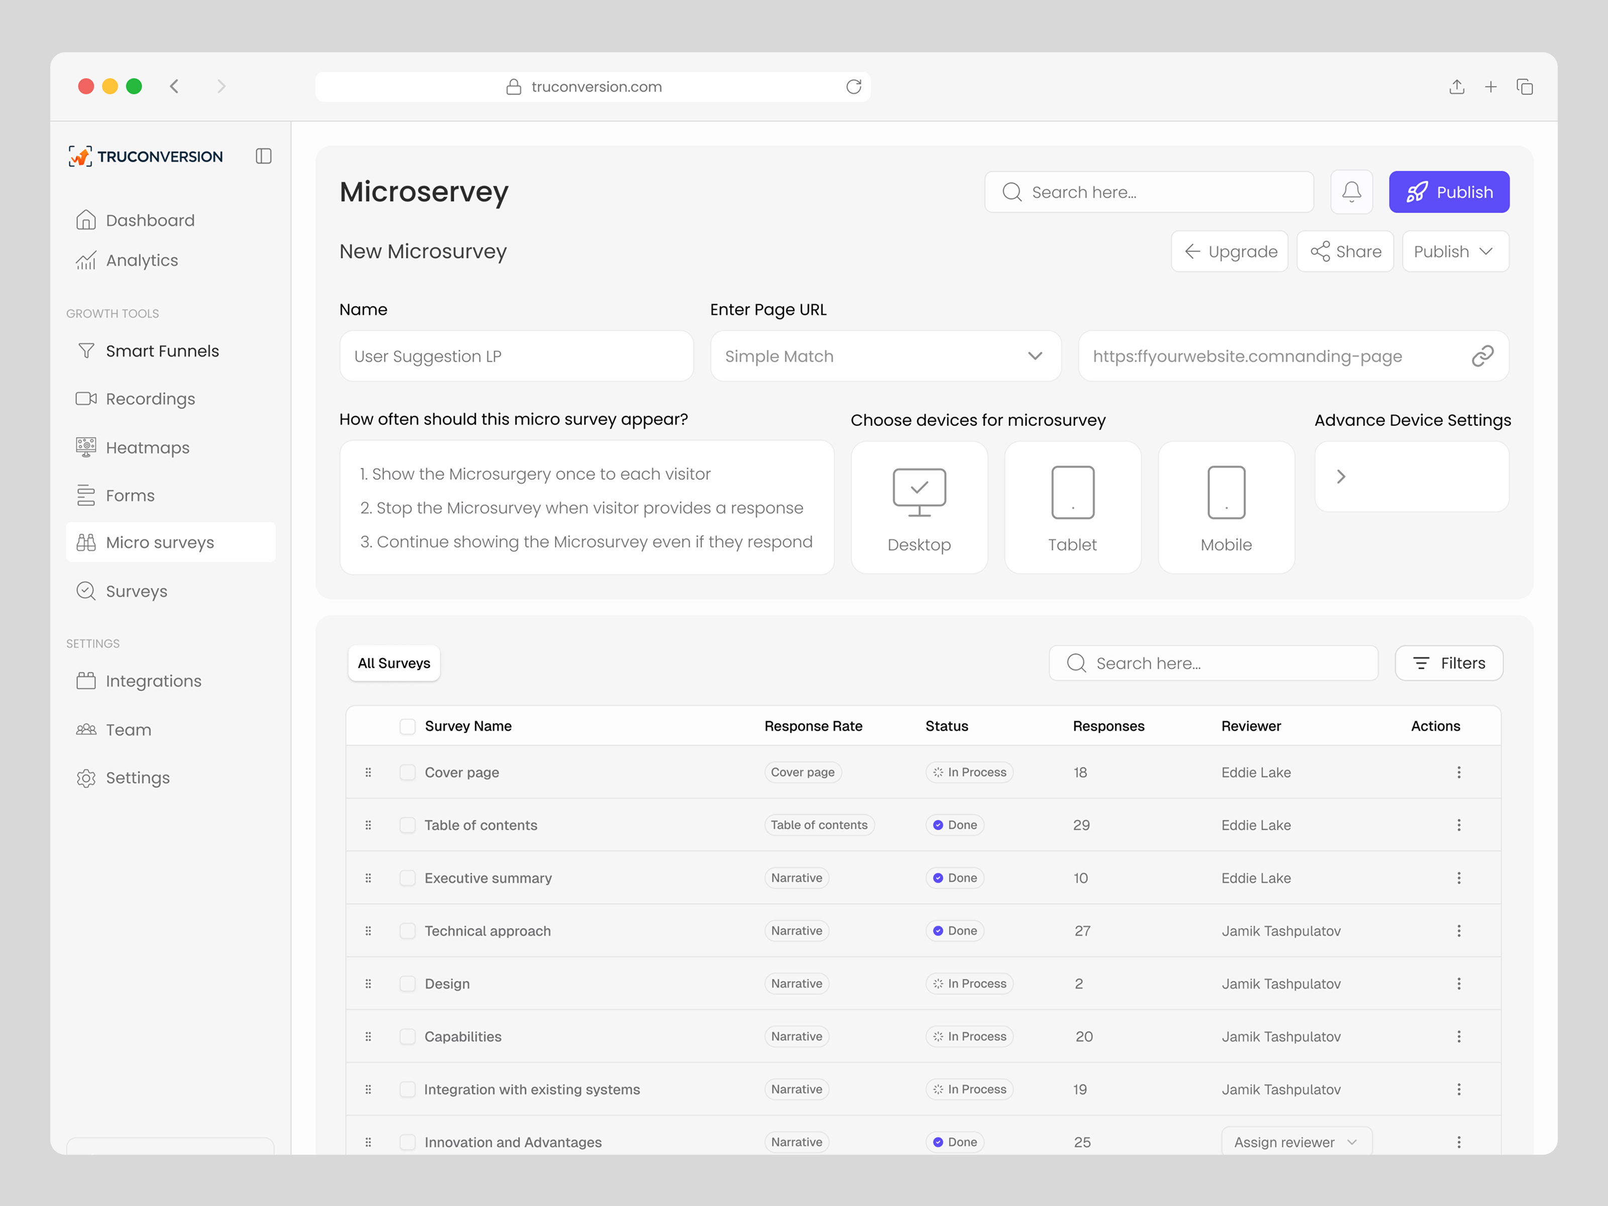Open actions menu for Capabilities row
Screen dimensions: 1608x1206
1458,1037
